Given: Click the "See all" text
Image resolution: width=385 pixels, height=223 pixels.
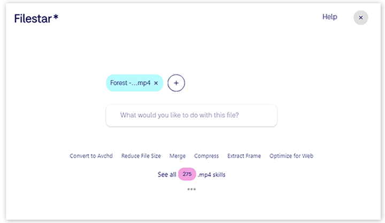Looking at the screenshot, I should (167, 175).
